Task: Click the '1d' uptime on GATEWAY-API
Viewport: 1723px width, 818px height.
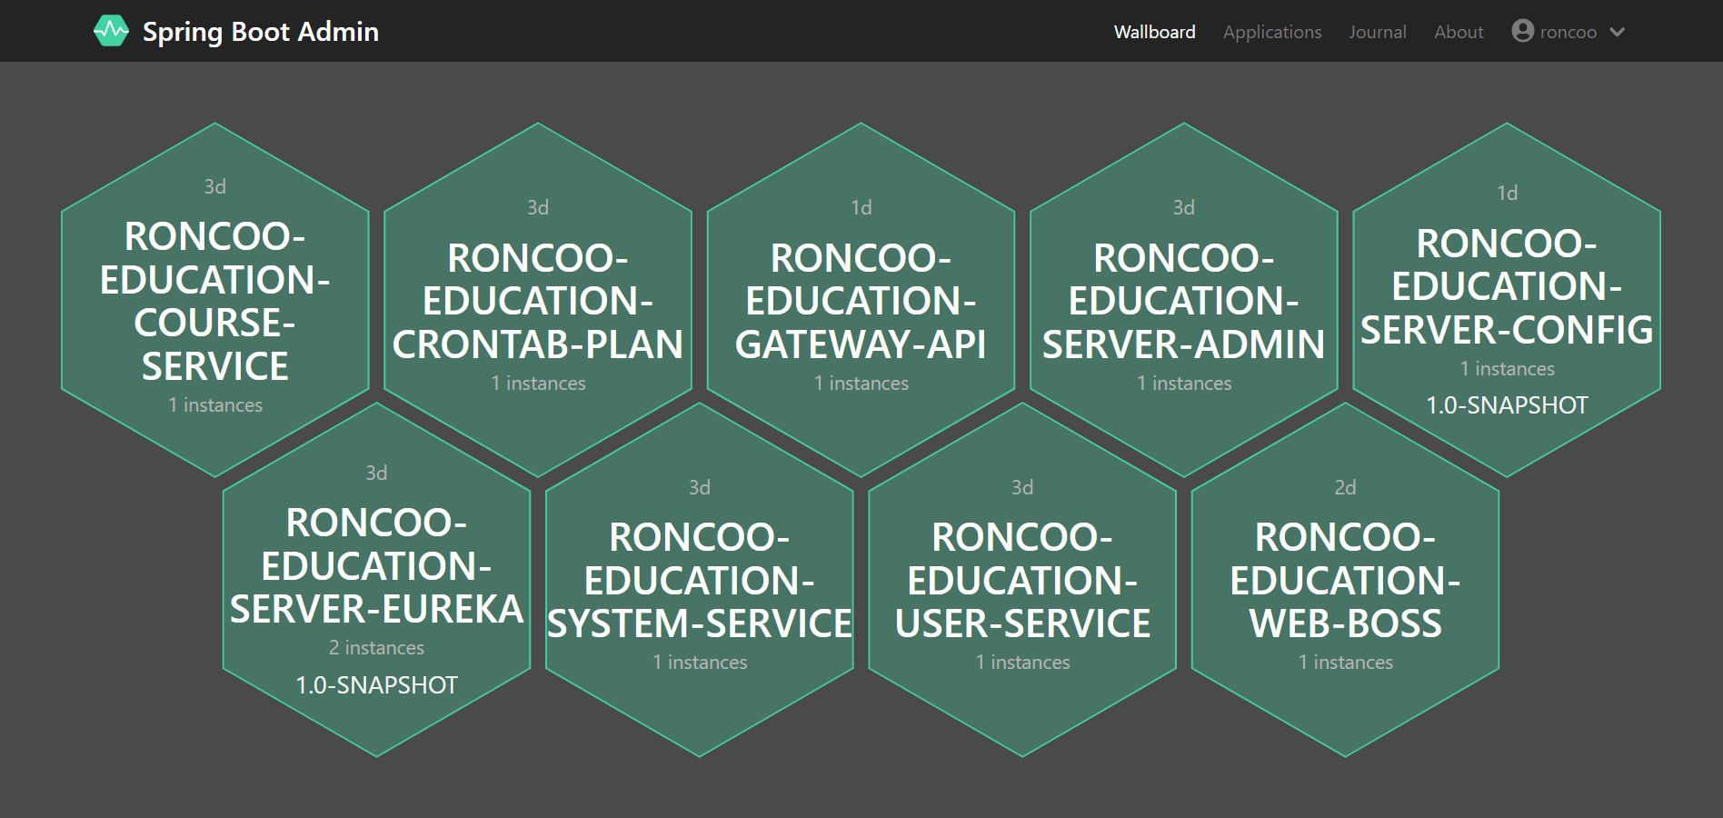Action: [861, 208]
